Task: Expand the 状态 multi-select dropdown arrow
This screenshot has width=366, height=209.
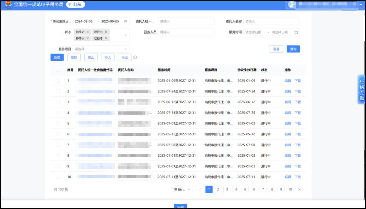Action: pos(125,35)
